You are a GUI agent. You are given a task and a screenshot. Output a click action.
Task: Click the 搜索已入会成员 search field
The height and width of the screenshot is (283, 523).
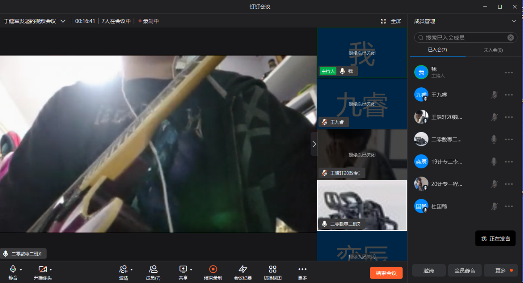465,38
